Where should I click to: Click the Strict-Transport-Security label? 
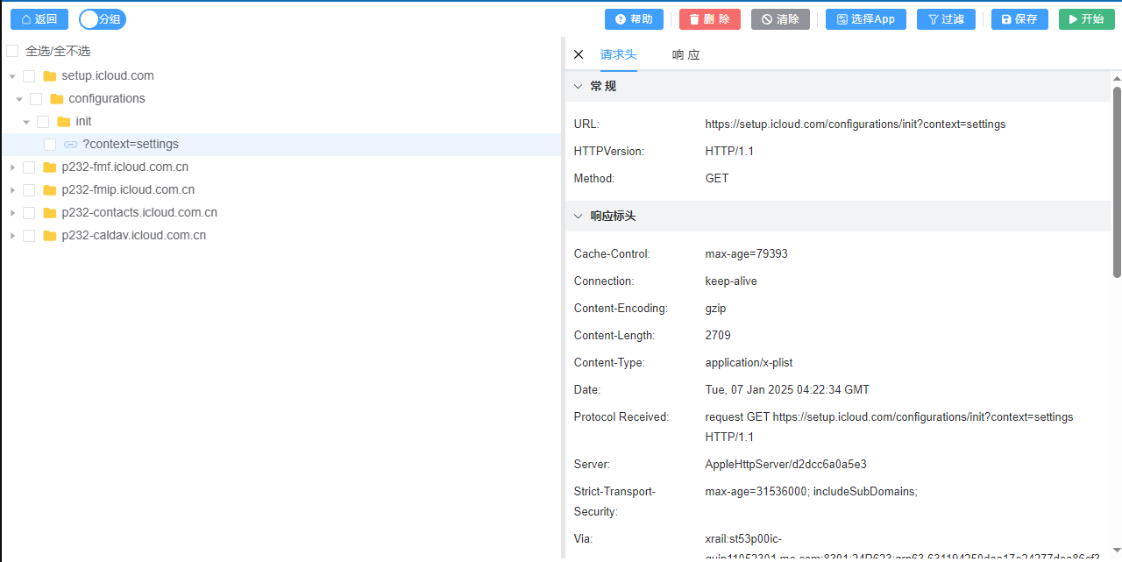[x=614, y=502]
